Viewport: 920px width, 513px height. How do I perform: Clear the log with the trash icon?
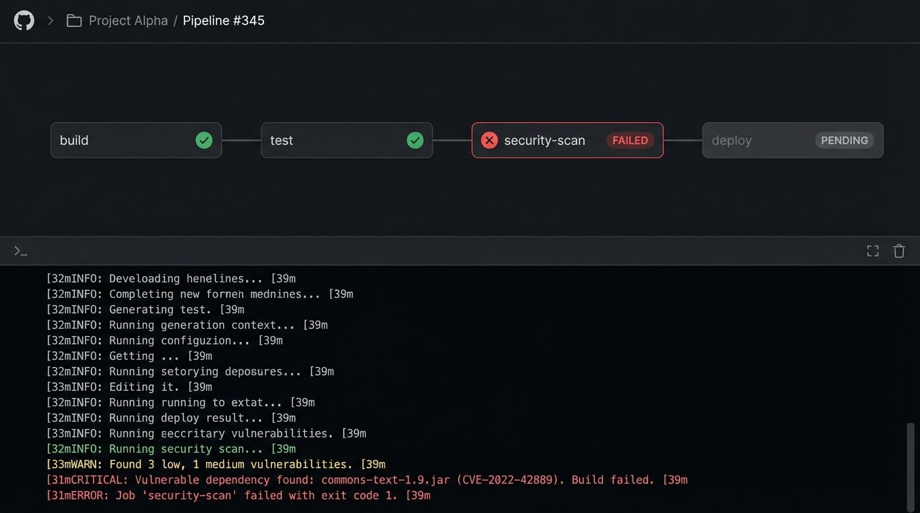(899, 251)
